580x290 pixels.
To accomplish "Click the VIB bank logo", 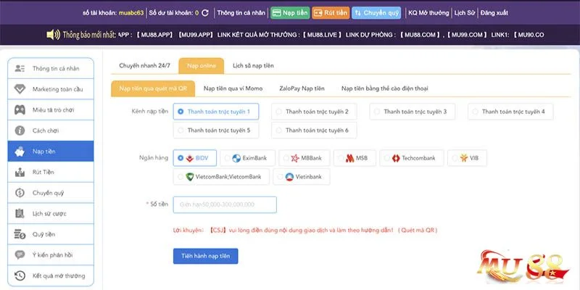I will pyautogui.click(x=464, y=158).
